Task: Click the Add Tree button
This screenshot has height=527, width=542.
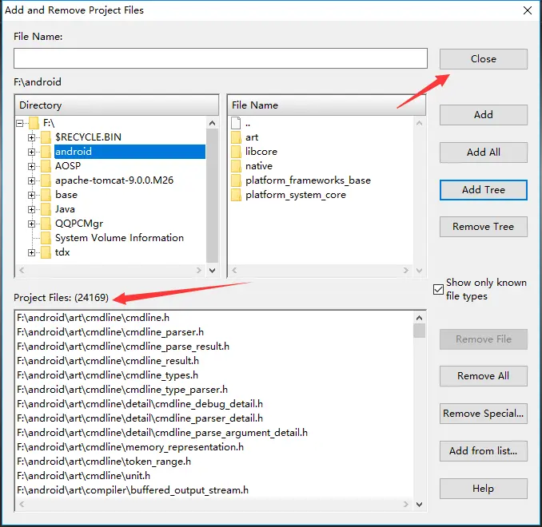Action: click(x=483, y=190)
